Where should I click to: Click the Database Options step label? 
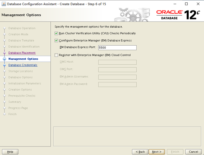click(20, 77)
